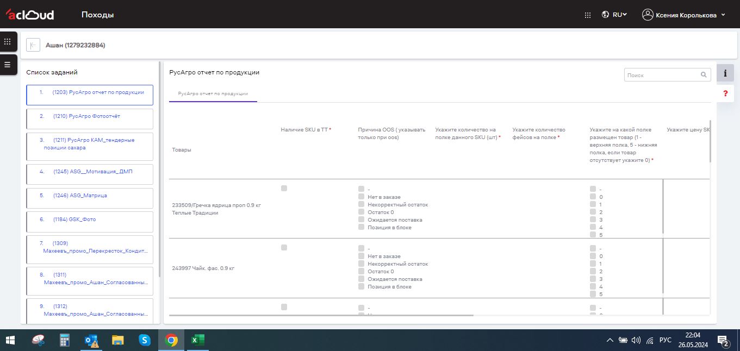The width and height of the screenshot is (740, 351).
Task: Switch to Chrome in the taskbar
Action: pyautogui.click(x=171, y=341)
